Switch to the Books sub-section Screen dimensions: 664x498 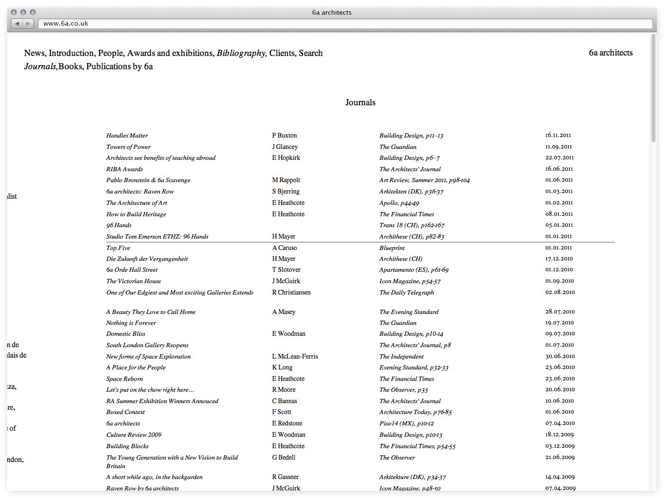coord(70,66)
